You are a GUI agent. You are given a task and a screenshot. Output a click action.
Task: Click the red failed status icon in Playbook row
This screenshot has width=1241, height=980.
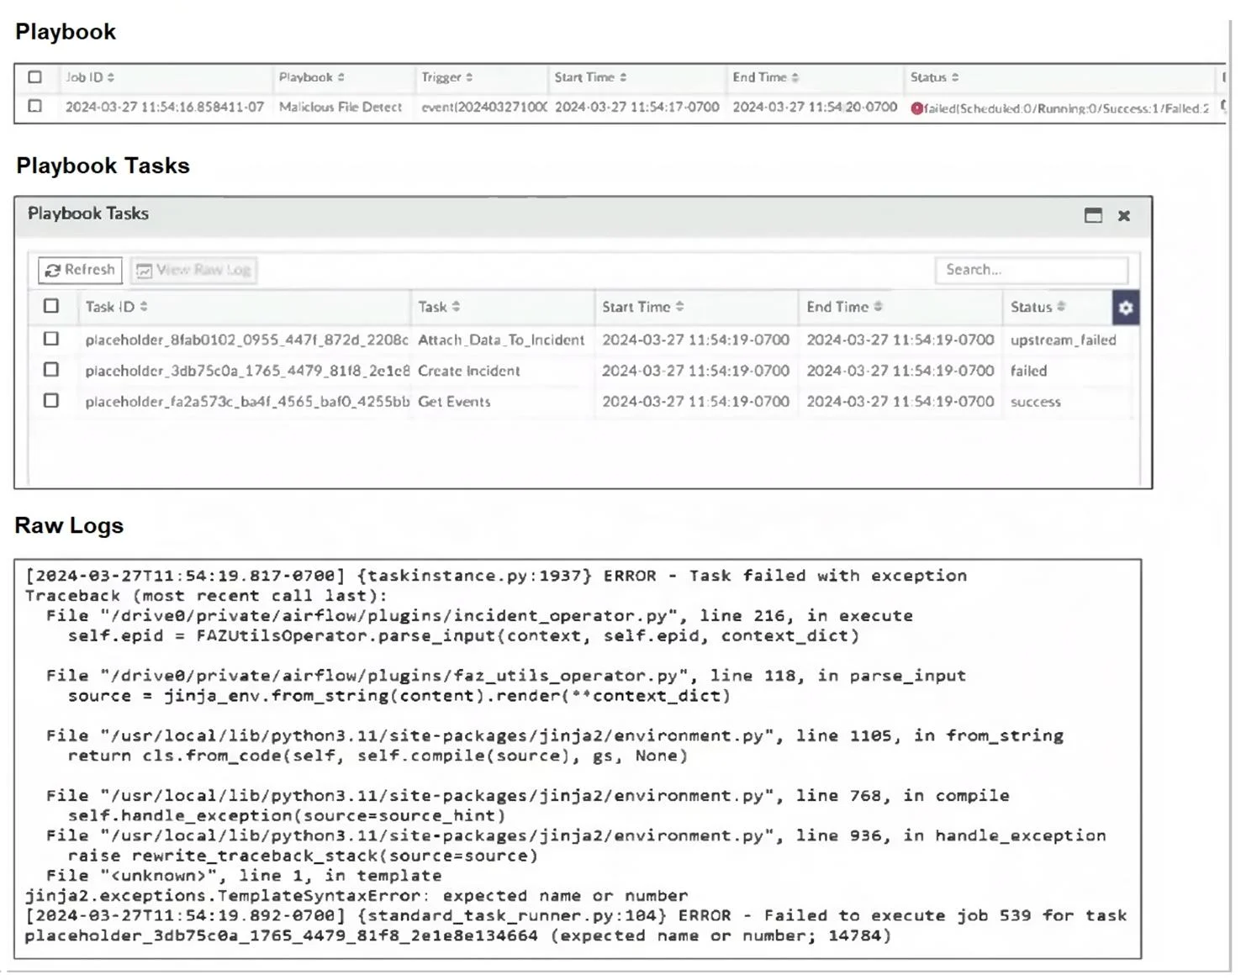point(916,108)
